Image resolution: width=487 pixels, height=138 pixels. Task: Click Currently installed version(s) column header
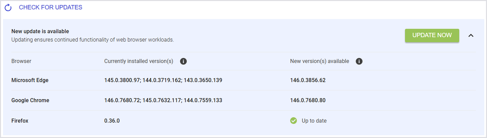[139, 61]
